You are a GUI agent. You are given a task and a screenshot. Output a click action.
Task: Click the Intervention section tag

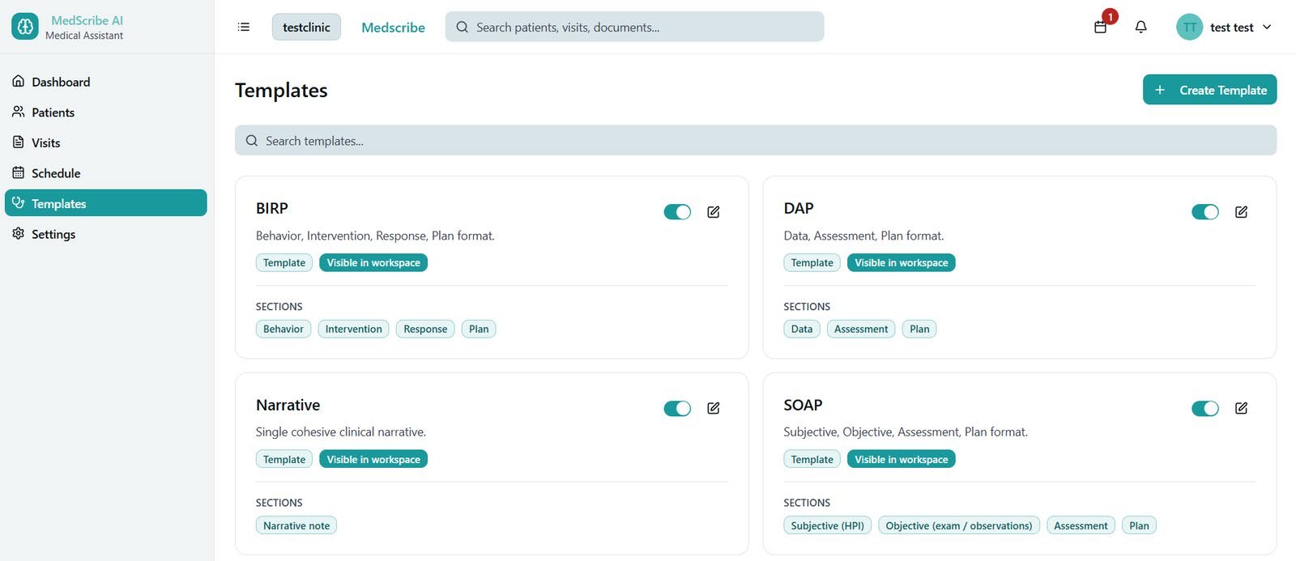(353, 329)
